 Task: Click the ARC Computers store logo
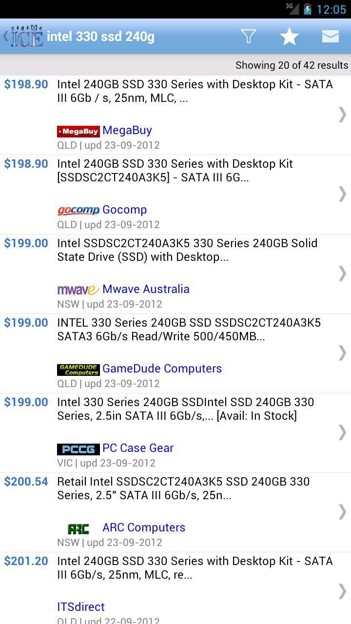click(x=78, y=528)
